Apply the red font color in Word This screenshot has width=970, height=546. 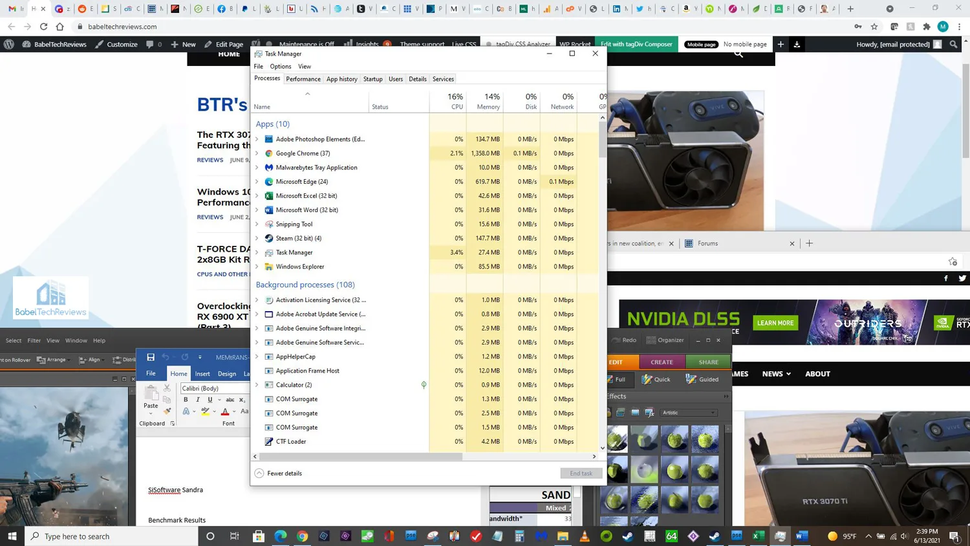point(225,411)
